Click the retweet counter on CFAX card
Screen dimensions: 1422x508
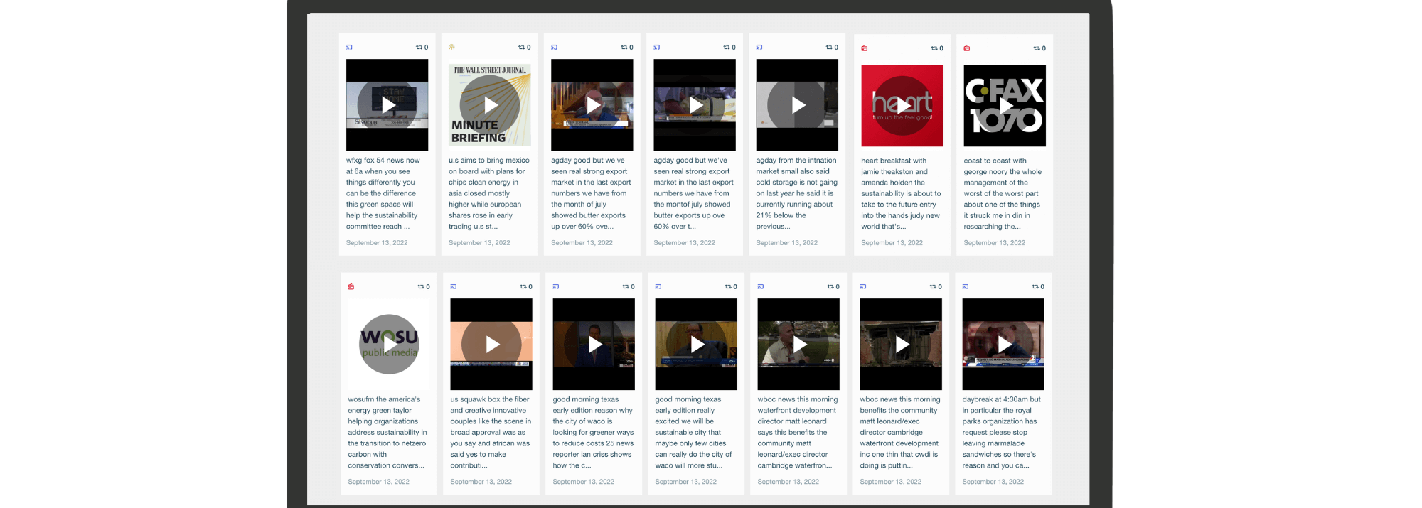coord(1039,48)
